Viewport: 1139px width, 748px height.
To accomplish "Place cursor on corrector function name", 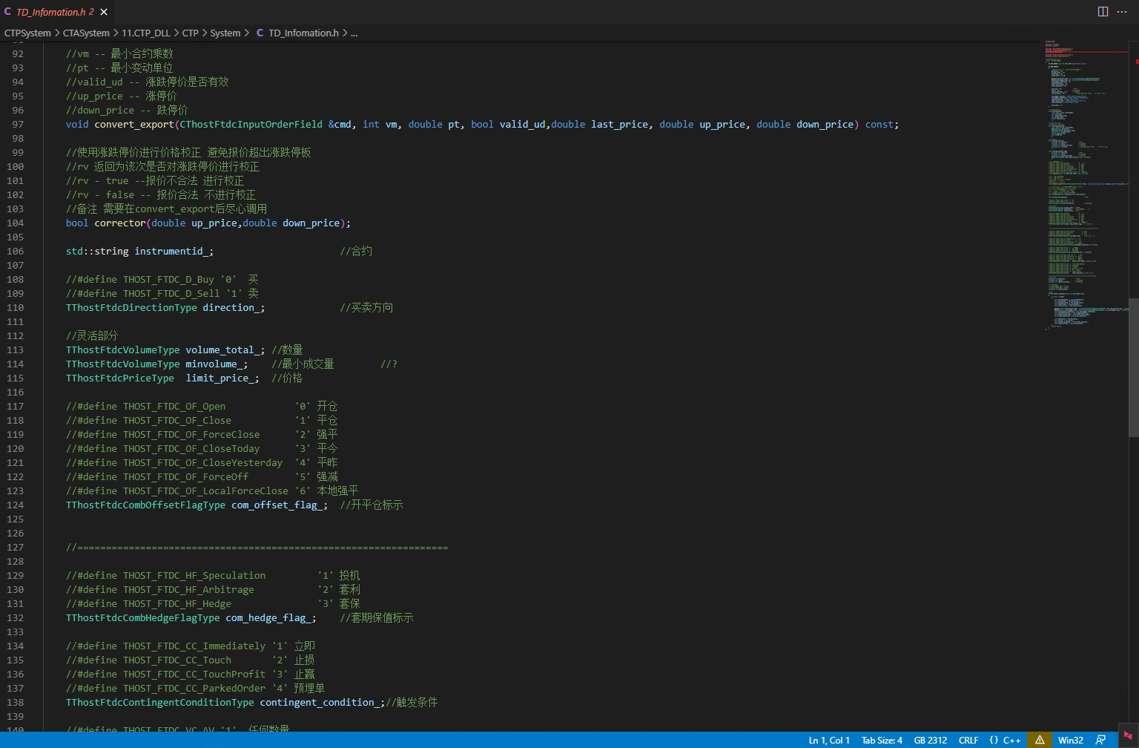I will (x=120, y=223).
